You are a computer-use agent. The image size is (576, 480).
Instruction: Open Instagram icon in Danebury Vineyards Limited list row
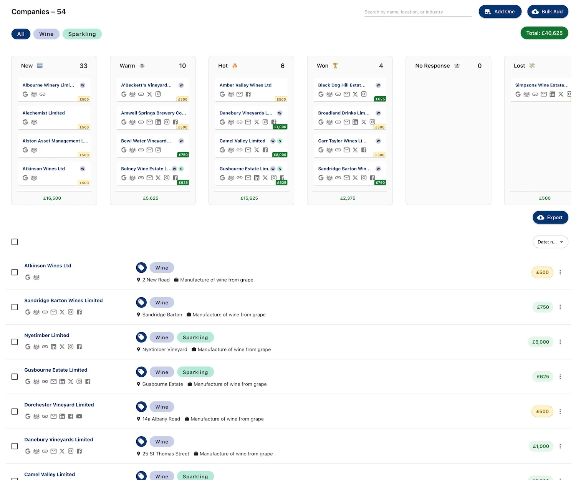(x=71, y=451)
